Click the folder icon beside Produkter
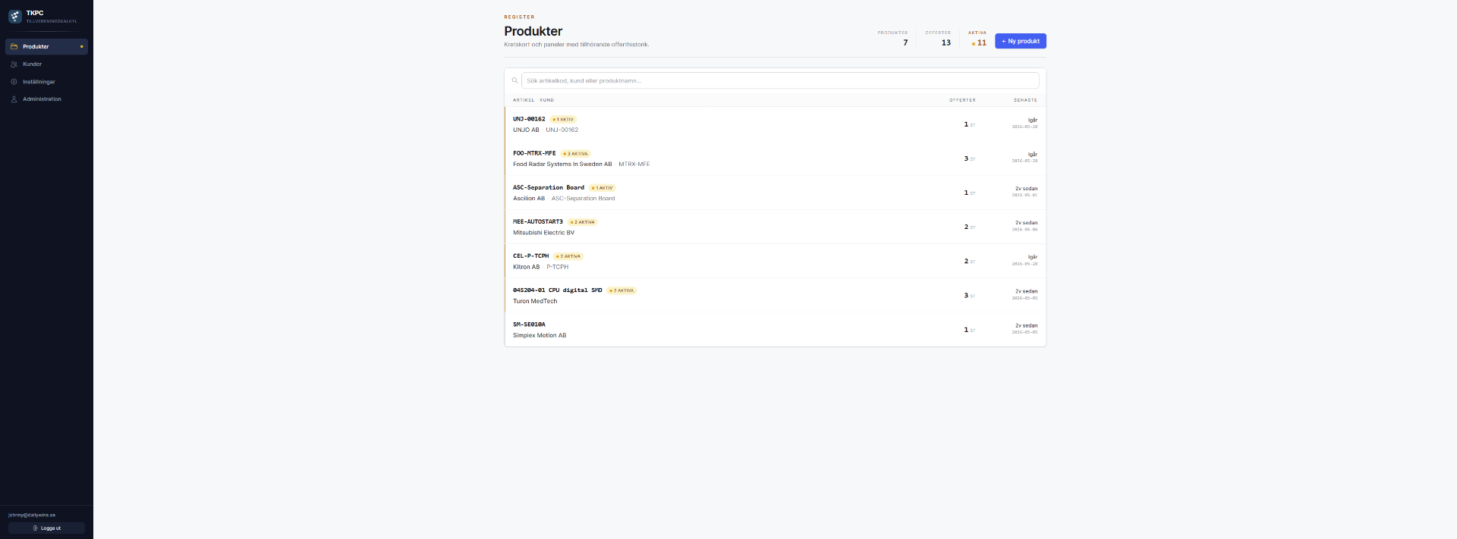 (x=14, y=47)
